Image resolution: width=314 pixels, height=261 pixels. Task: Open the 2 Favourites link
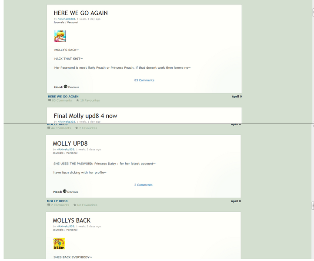[88, 128]
